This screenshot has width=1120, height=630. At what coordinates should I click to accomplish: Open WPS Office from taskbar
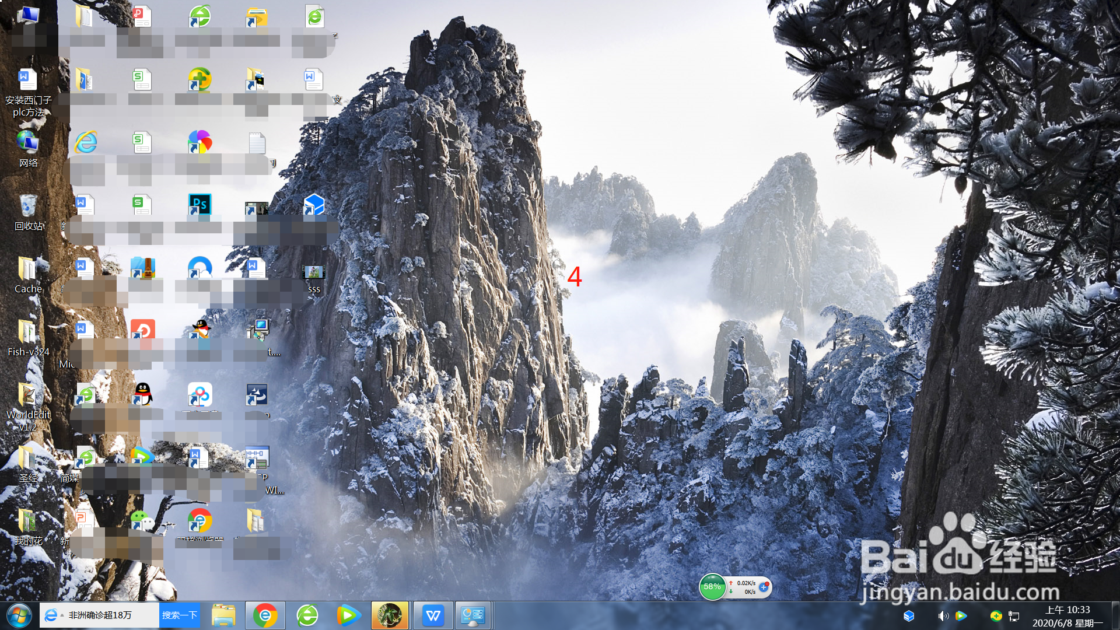433,615
